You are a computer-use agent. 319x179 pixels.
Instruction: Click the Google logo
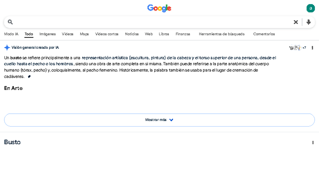click(159, 8)
